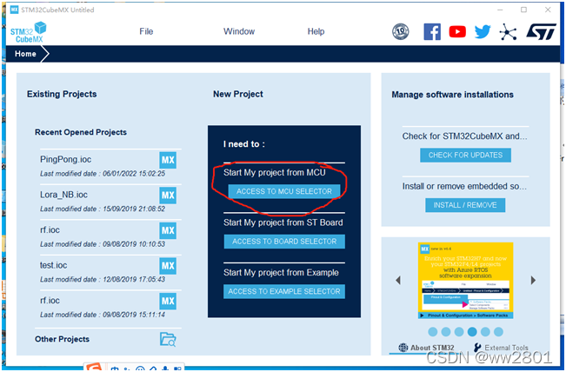Select the fifth carousel dot
Viewport: 566px width, 372px height.
pyautogui.click(x=485, y=332)
